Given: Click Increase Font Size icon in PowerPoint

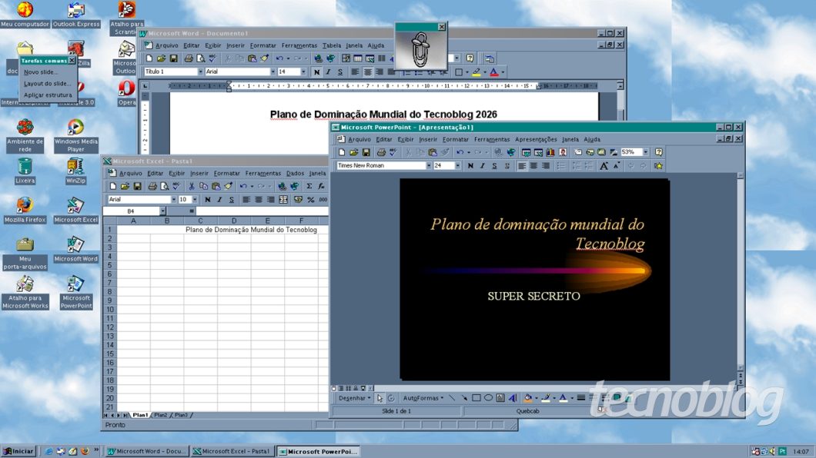Looking at the screenshot, I should coord(604,166).
